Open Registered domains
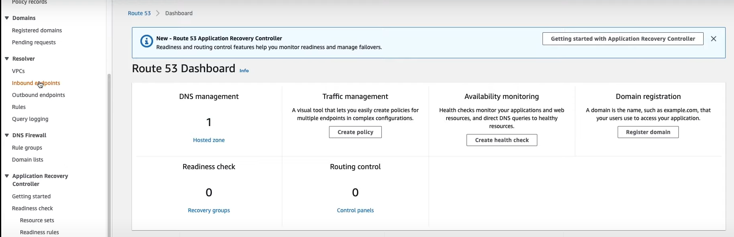Viewport: 734px width, 237px height. 37,30
